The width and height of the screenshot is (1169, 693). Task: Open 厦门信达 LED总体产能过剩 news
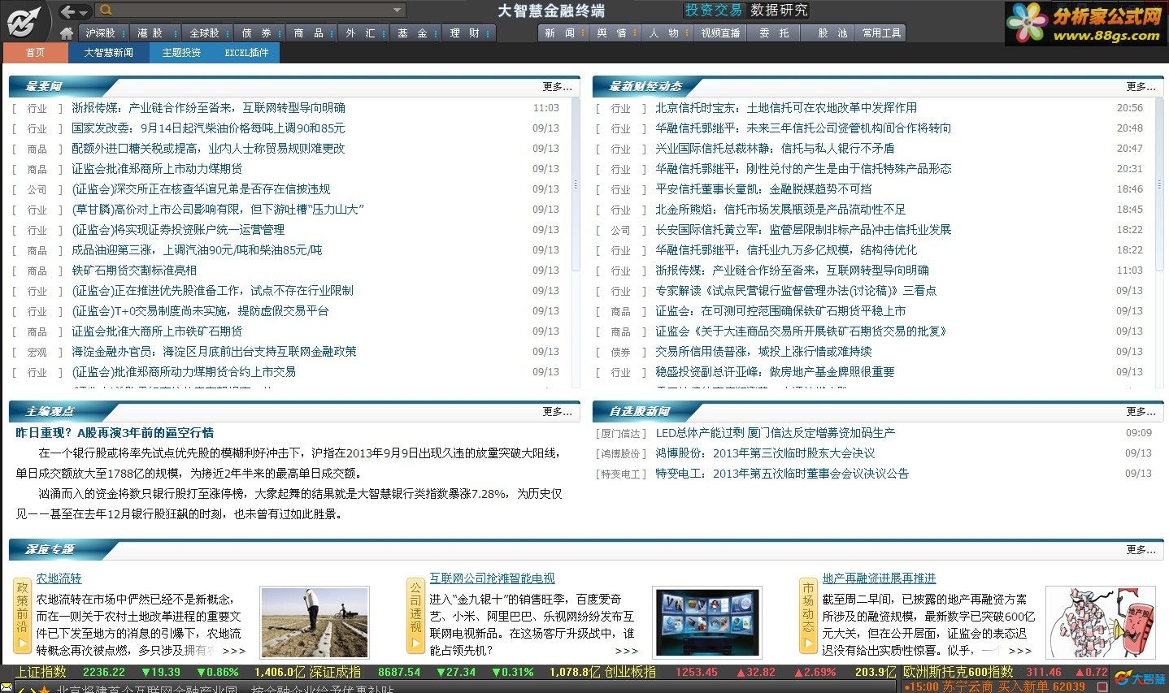click(x=776, y=432)
